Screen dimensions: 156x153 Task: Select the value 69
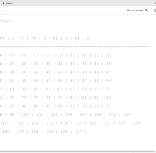click(x=84, y=89)
